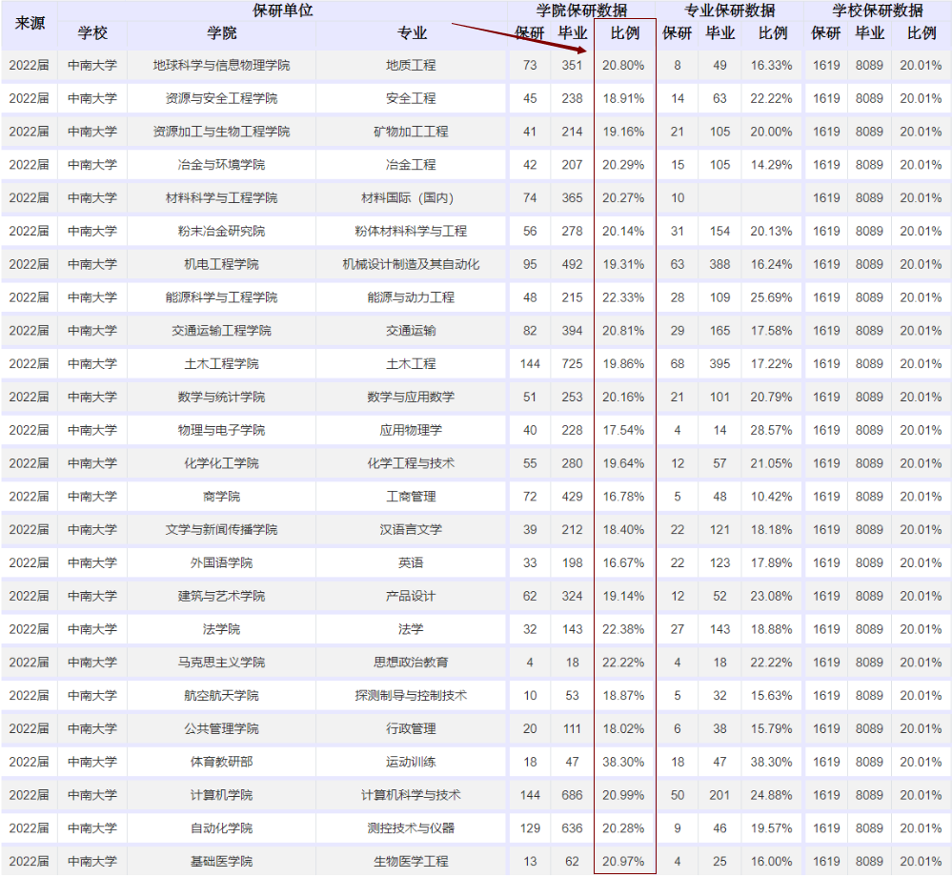Click the 学院保研数据 group header
The height and width of the screenshot is (878, 952).
(x=581, y=10)
